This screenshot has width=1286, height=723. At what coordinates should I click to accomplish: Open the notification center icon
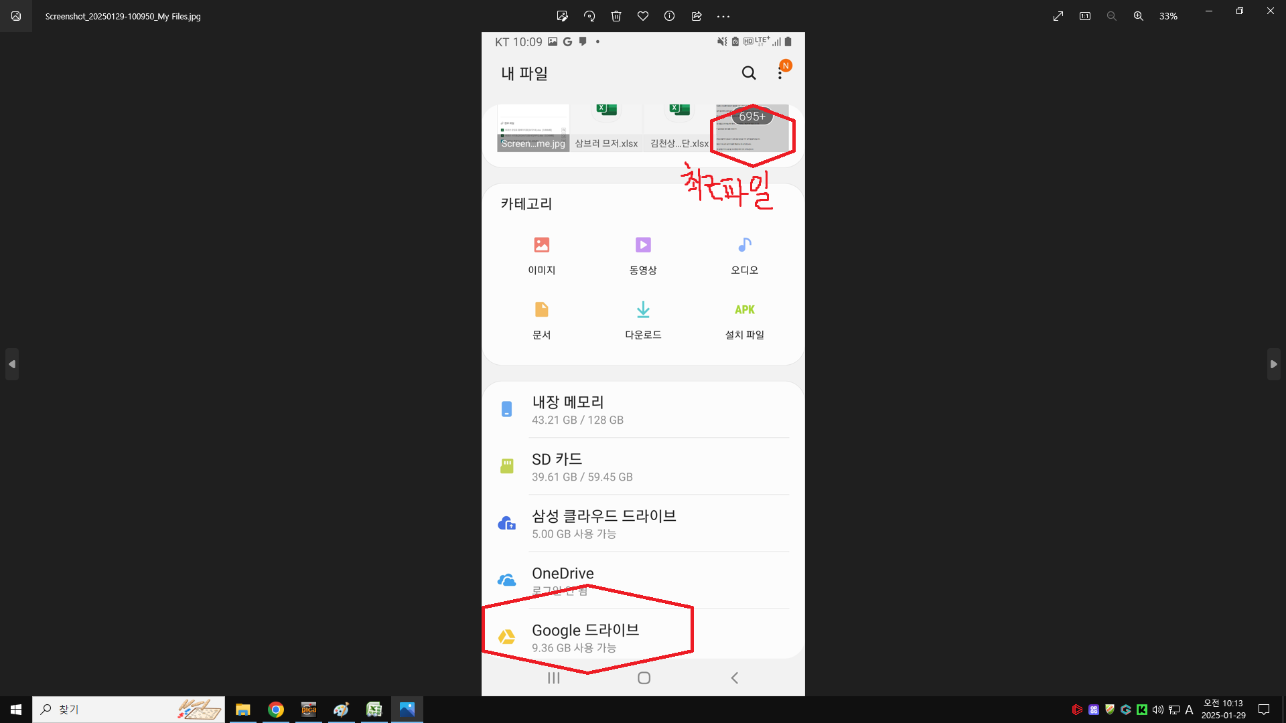click(1264, 710)
